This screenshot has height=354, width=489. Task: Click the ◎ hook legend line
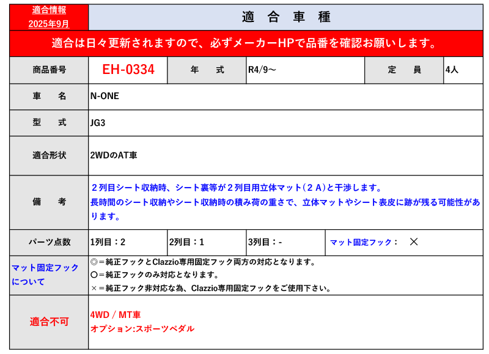coord(202,262)
